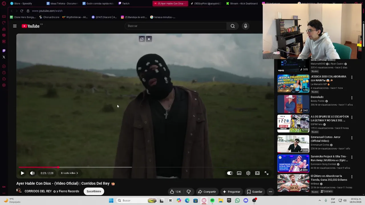Open Epic Games Launcher from the taskbar
The height and width of the screenshot is (205, 365).
tap(229, 200)
